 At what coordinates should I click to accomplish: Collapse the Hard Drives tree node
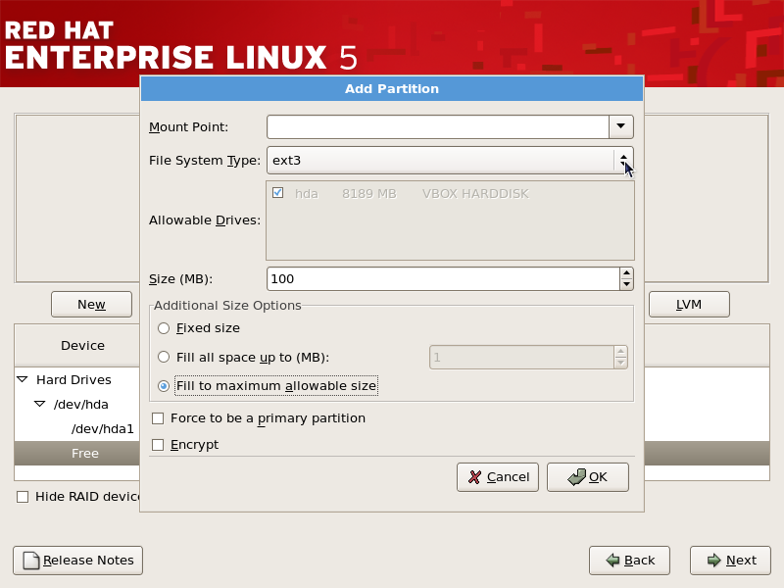[23, 379]
